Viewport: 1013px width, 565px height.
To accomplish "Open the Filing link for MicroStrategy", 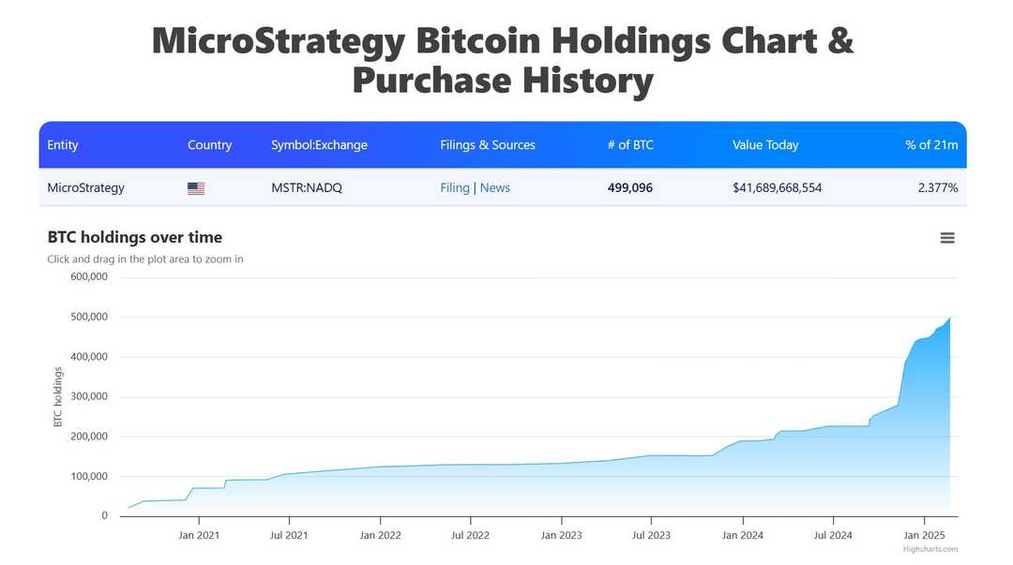I will (455, 187).
